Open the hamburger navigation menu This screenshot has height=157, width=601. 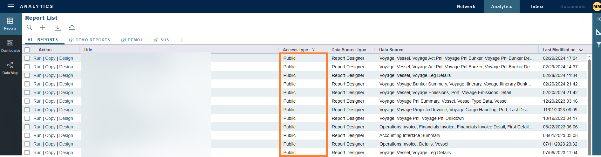click(11, 6)
